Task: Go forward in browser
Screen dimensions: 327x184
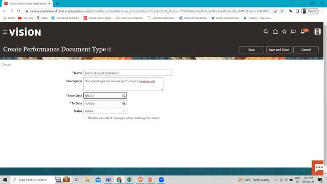Action: [x=11, y=11]
